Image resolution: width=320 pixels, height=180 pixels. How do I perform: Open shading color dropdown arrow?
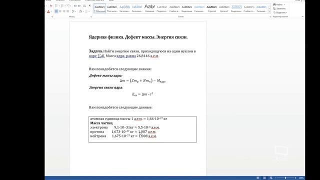pyautogui.click(x=83, y=11)
